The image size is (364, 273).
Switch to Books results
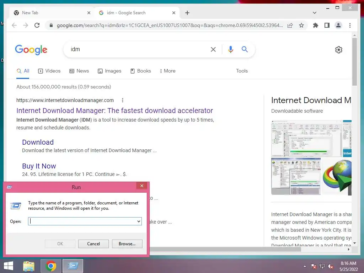tap(141, 71)
